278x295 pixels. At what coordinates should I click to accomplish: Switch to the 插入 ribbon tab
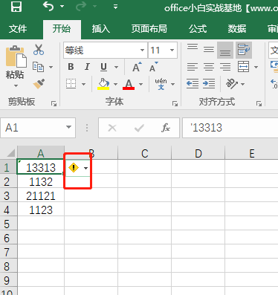[x=101, y=29]
